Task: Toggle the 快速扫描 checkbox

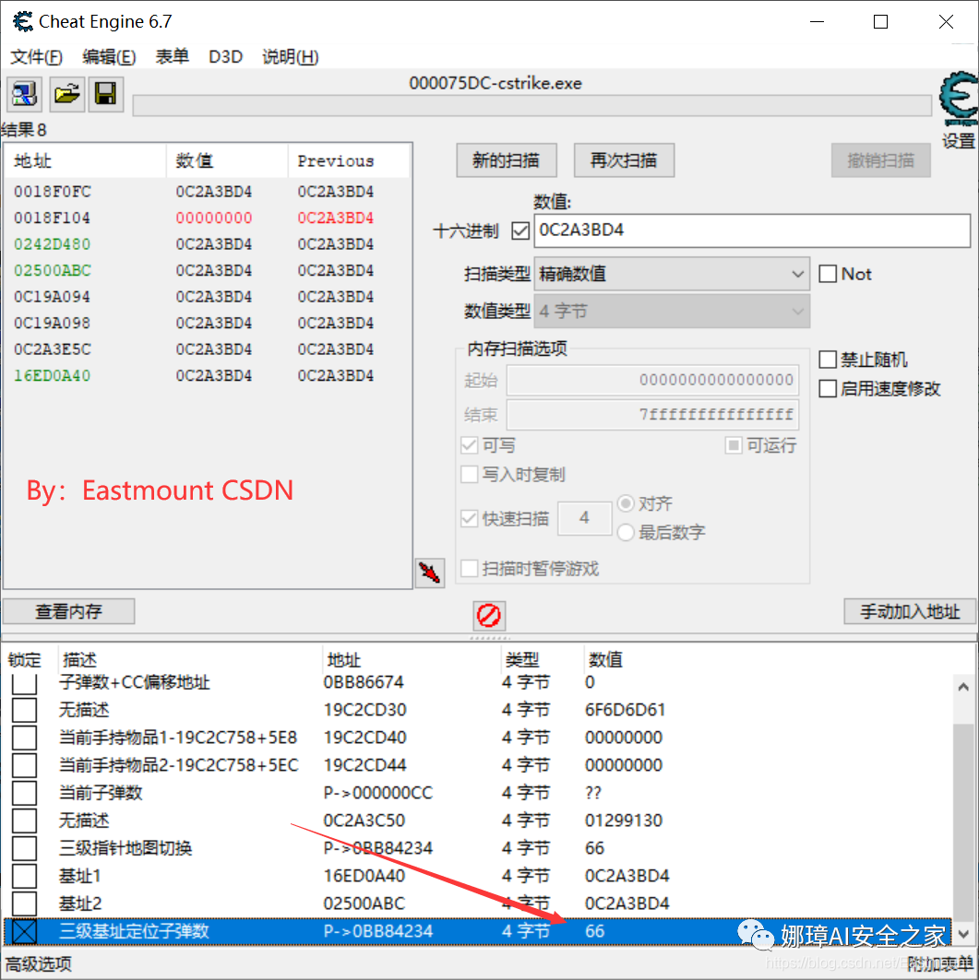Action: point(469,518)
